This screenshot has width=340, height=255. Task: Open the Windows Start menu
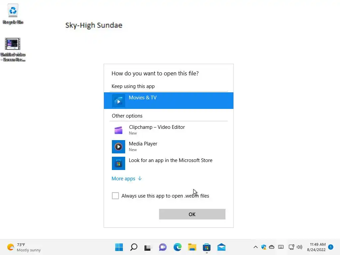(x=119, y=247)
